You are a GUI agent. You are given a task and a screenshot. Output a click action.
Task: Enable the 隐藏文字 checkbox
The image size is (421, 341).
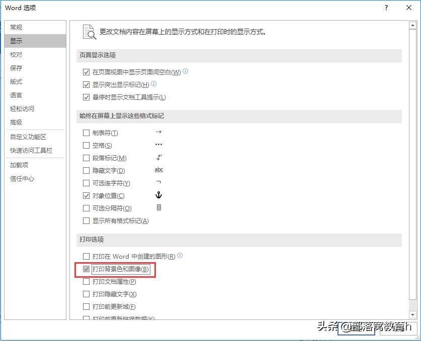(86, 171)
